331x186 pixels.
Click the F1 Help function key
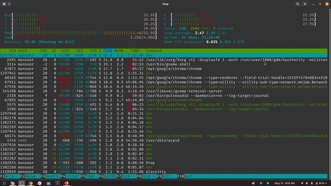point(10,176)
